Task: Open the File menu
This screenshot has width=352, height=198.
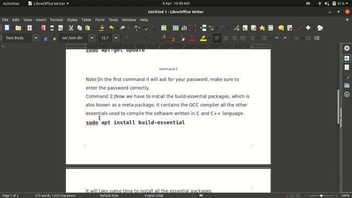Action: (5, 20)
